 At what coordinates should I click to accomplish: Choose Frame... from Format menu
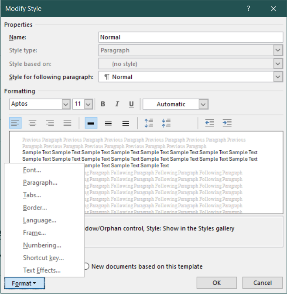[44, 233]
